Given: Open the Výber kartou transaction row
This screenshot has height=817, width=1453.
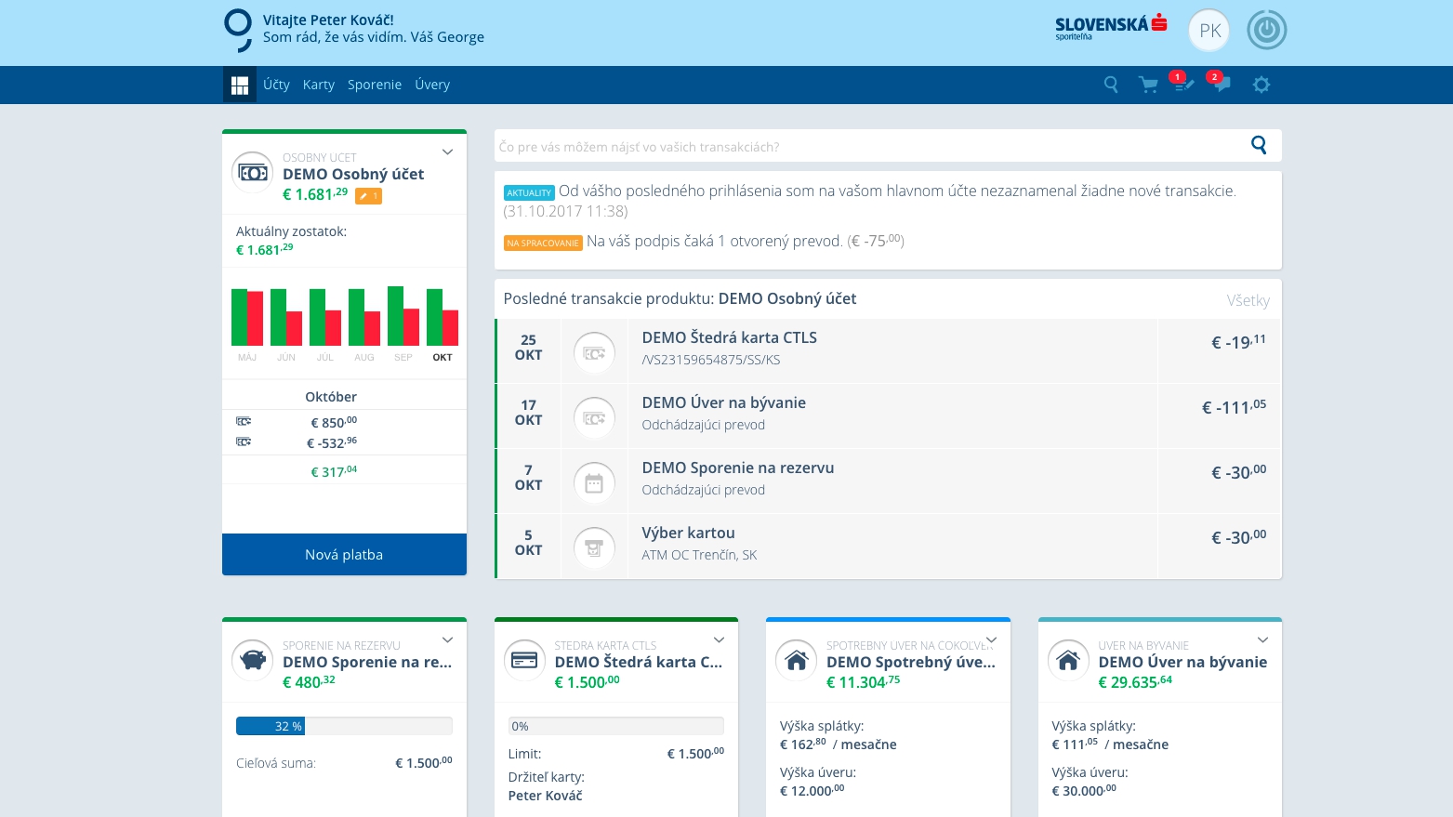Looking at the screenshot, I should pyautogui.click(x=888, y=546).
